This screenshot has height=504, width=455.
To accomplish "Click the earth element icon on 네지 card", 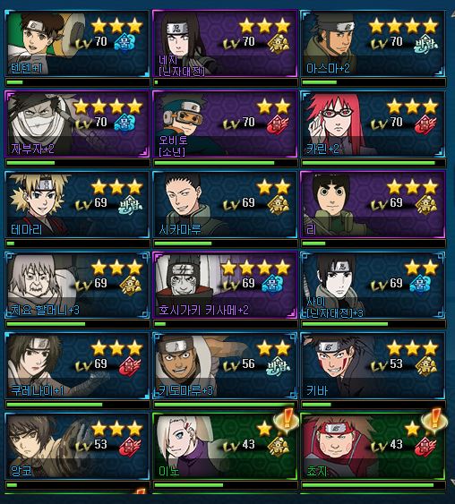I will (279, 43).
